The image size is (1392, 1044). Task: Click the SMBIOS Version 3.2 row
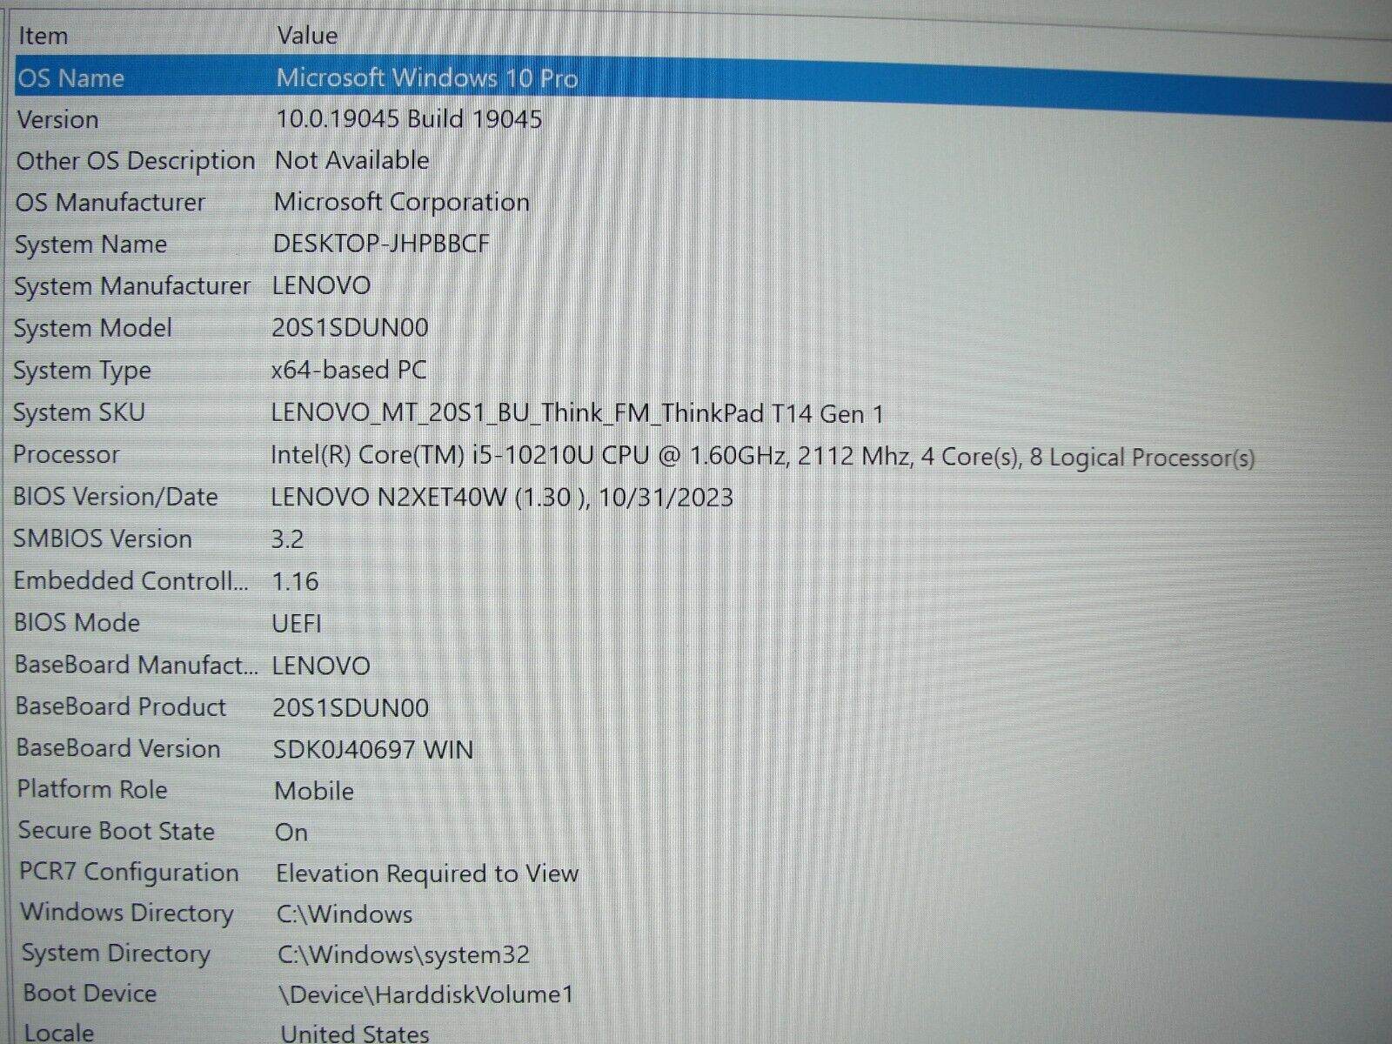(x=261, y=539)
